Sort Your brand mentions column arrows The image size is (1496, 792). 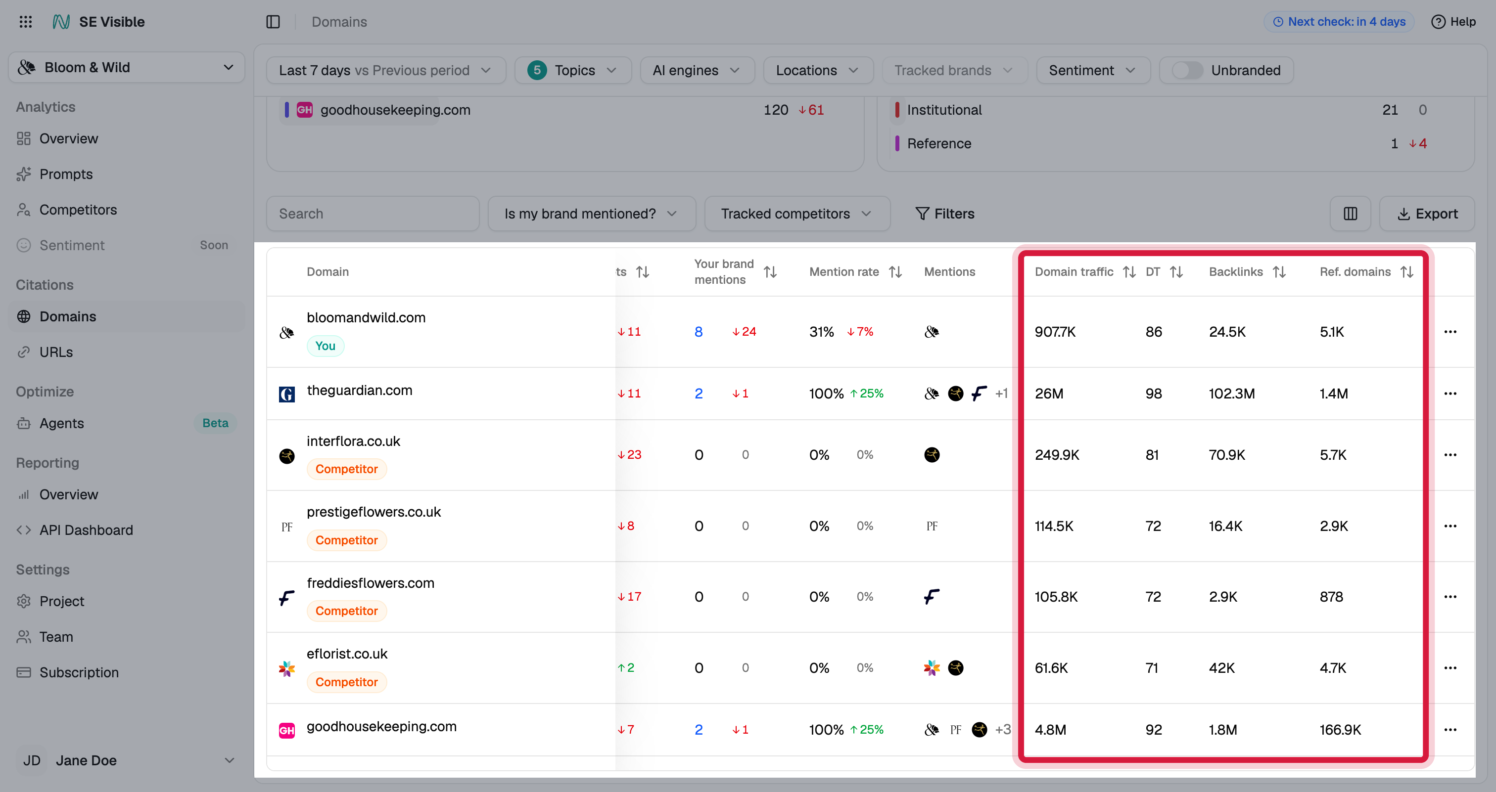(770, 271)
